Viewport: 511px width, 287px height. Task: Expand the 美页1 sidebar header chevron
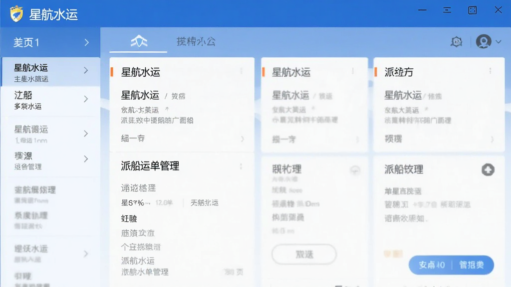tap(86, 42)
